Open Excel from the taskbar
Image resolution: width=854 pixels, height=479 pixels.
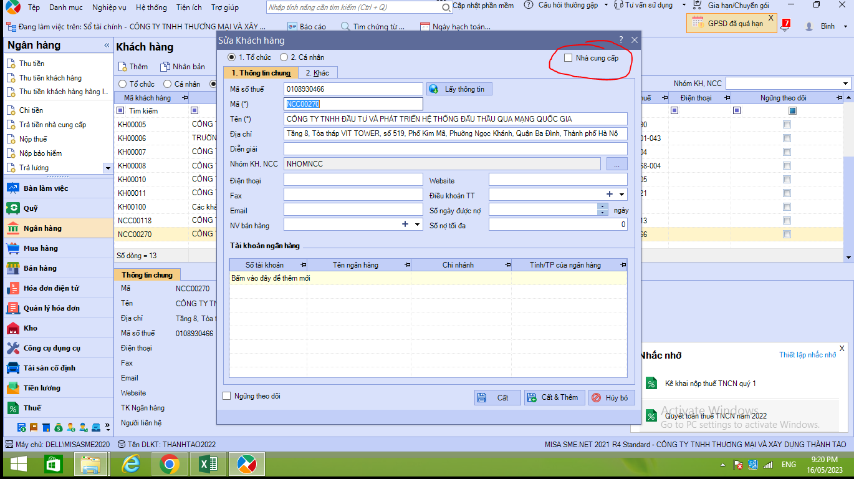coord(208,465)
